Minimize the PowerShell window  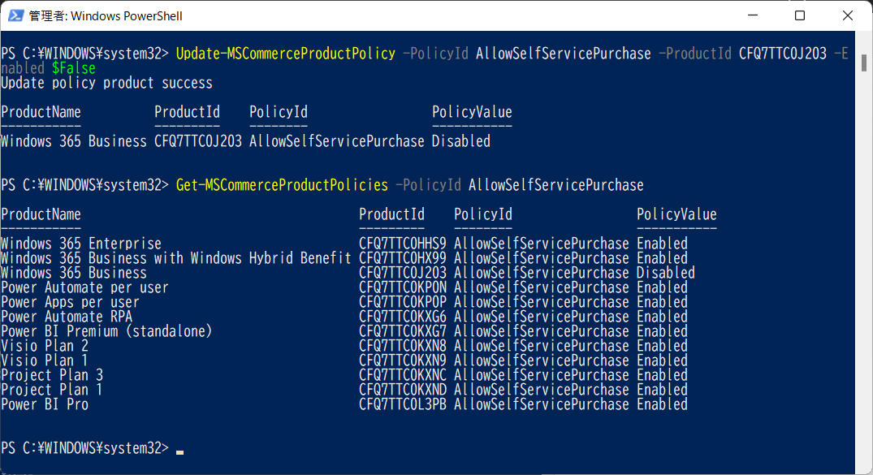(753, 15)
